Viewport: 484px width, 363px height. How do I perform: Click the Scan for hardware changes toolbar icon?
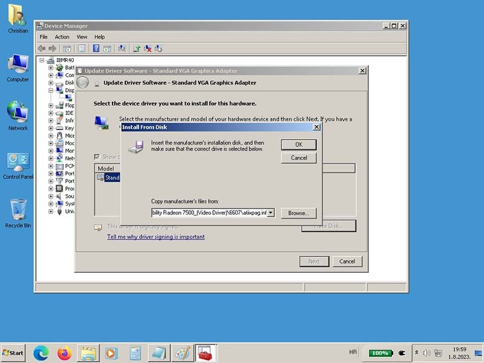click(122, 48)
